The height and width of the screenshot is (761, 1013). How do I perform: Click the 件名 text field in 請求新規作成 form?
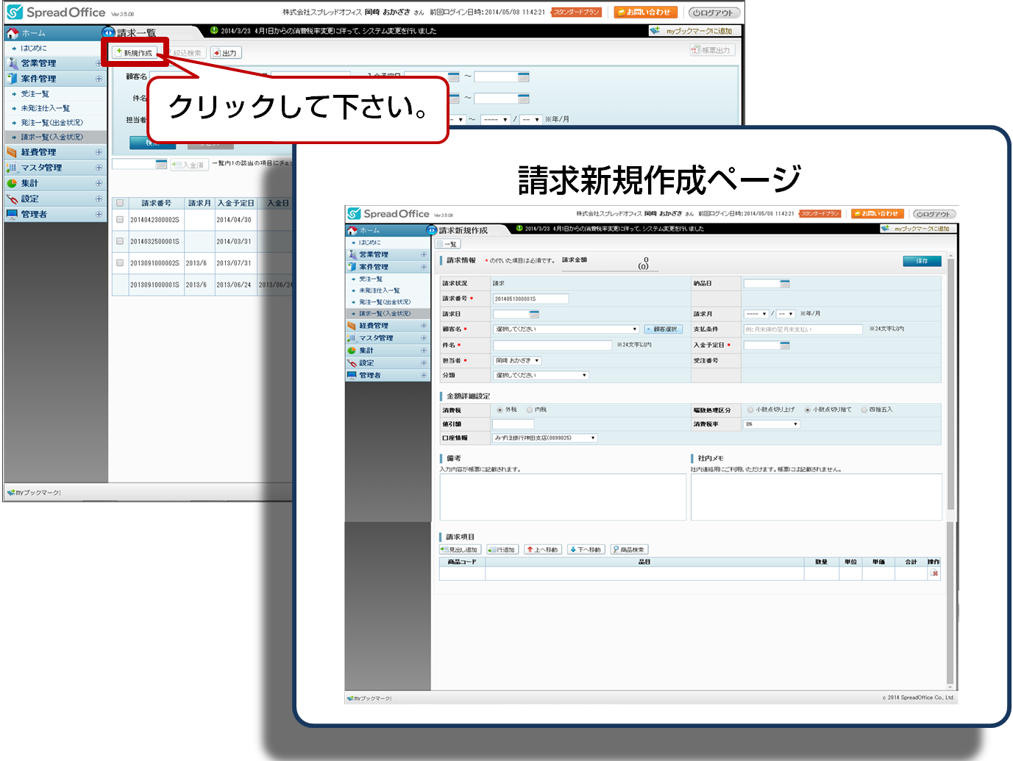552,345
